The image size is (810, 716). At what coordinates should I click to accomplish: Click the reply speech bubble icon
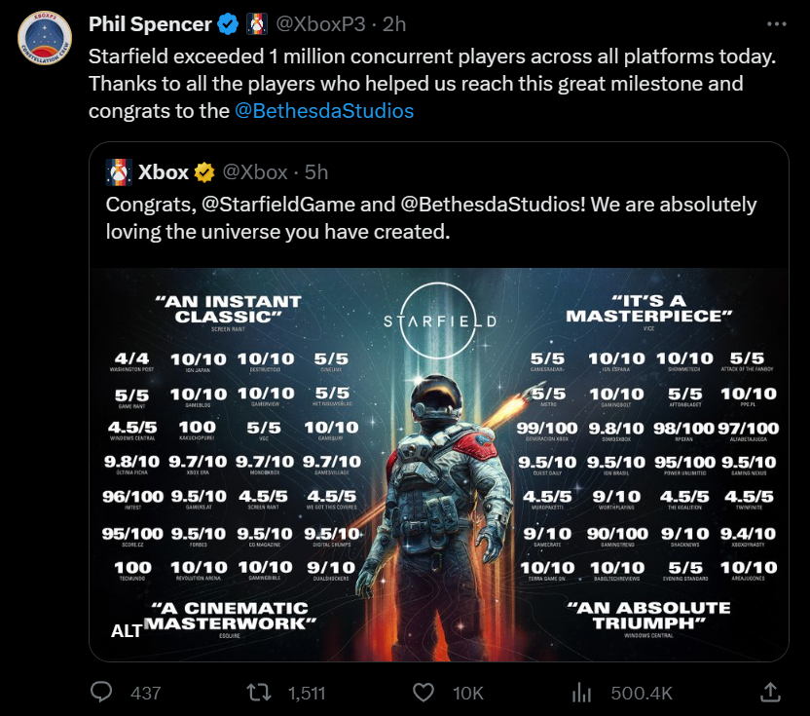pos(101,692)
